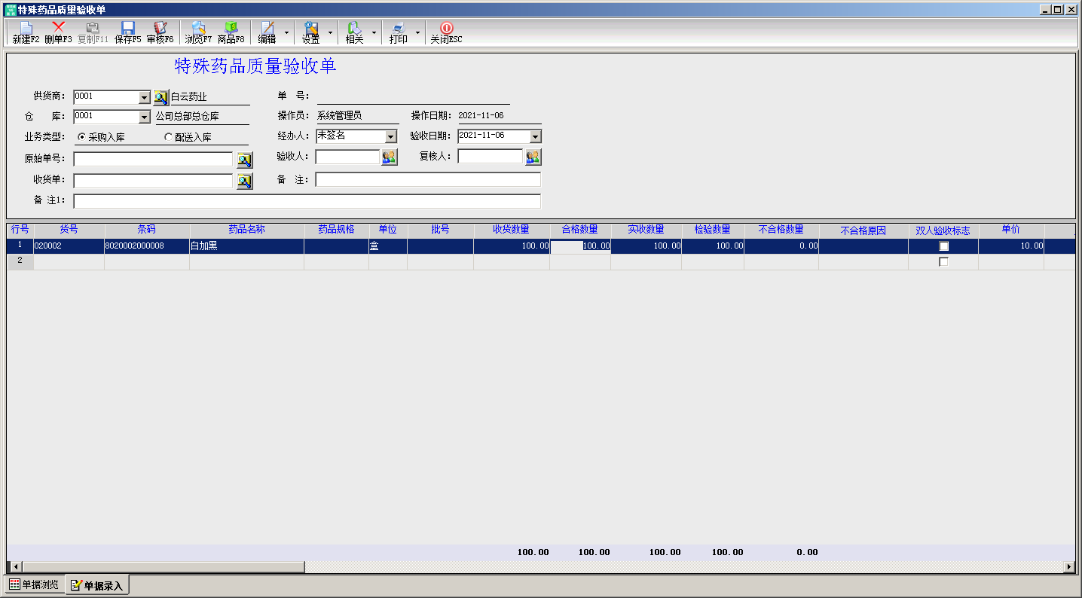The height and width of the screenshot is (598, 1082).
Task: Click the horizontal scrollbar right arrow
Action: [x=1068, y=566]
